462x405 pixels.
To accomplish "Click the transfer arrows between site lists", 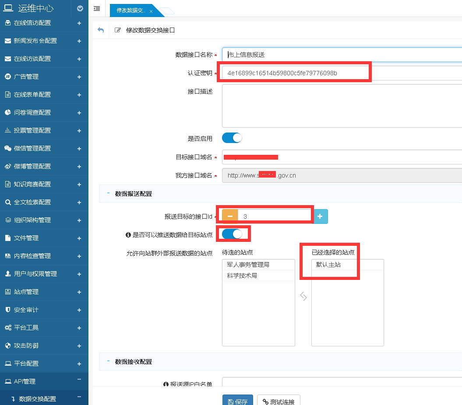I will pos(303,297).
